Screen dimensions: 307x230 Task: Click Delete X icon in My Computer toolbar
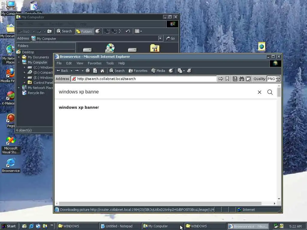(x=121, y=31)
